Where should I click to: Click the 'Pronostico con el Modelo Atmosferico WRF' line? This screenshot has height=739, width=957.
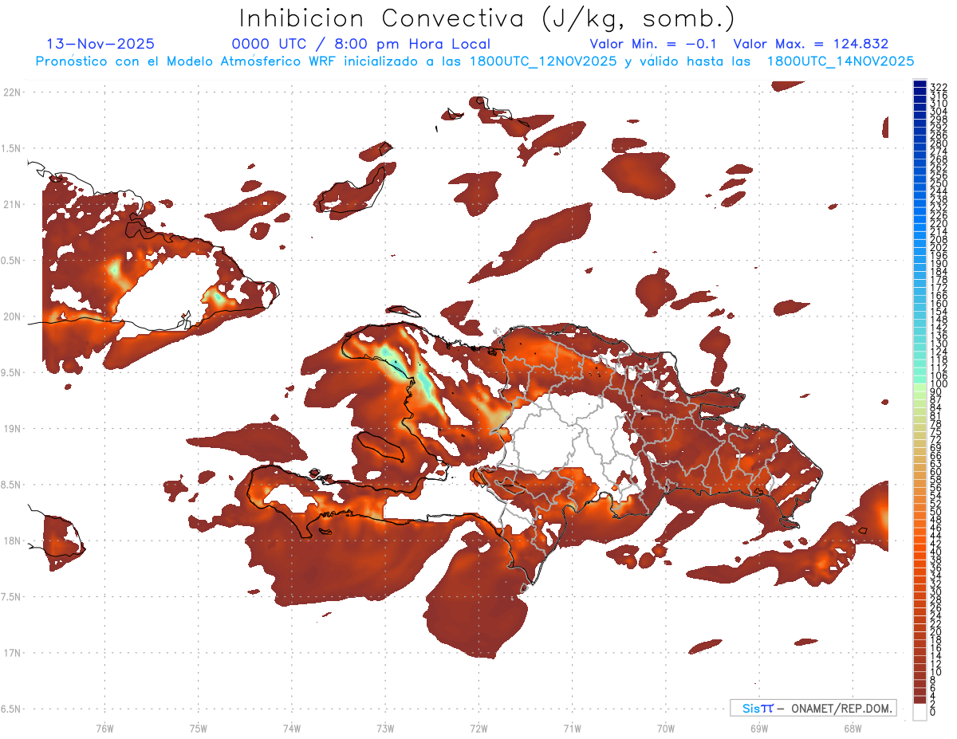coord(475,61)
